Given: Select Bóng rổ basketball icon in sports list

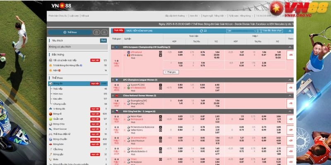Looking at the screenshot, I should coord(50,114).
